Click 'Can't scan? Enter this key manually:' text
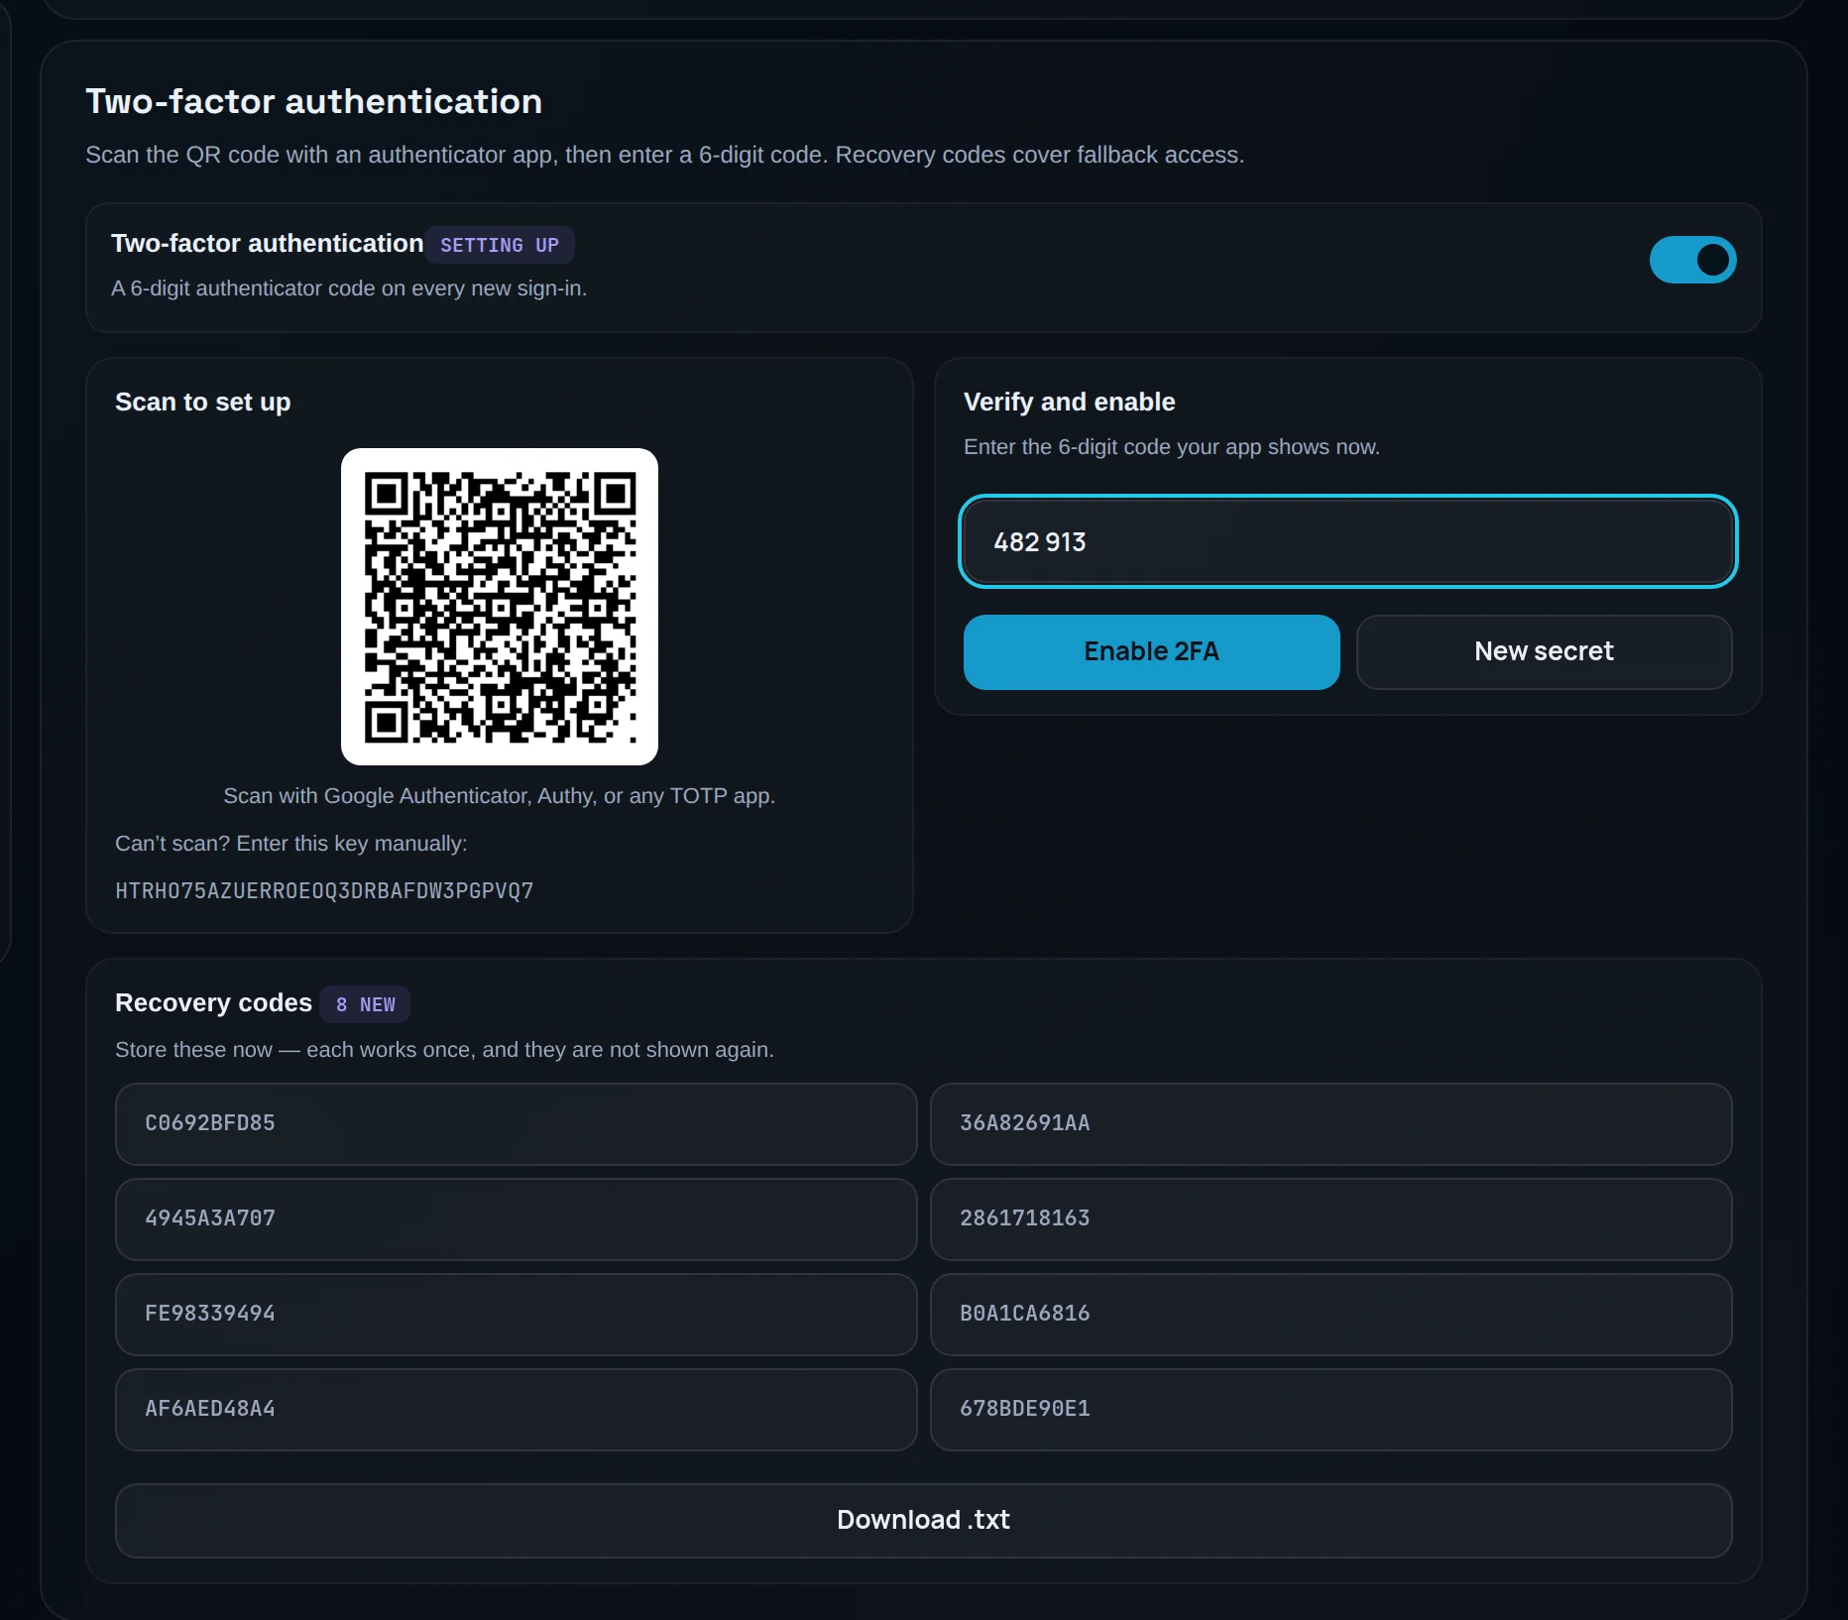The width and height of the screenshot is (1848, 1620). 290,844
